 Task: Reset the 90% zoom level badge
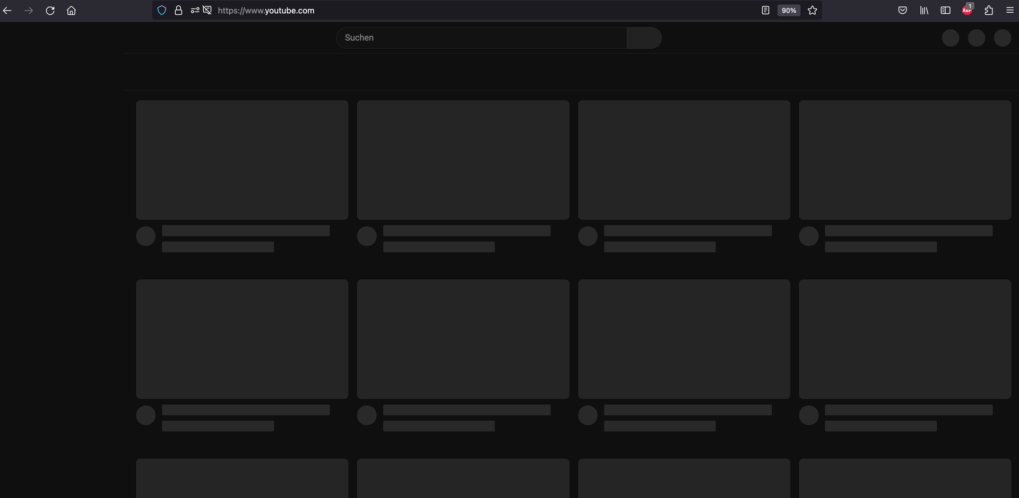(789, 11)
